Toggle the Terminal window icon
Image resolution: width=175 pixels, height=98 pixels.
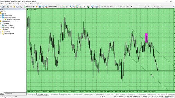(x=17, y=7)
